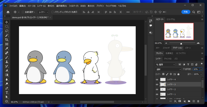Select the Magic Wand tool
This screenshot has width=207, height=107.
(x=7, y=35)
